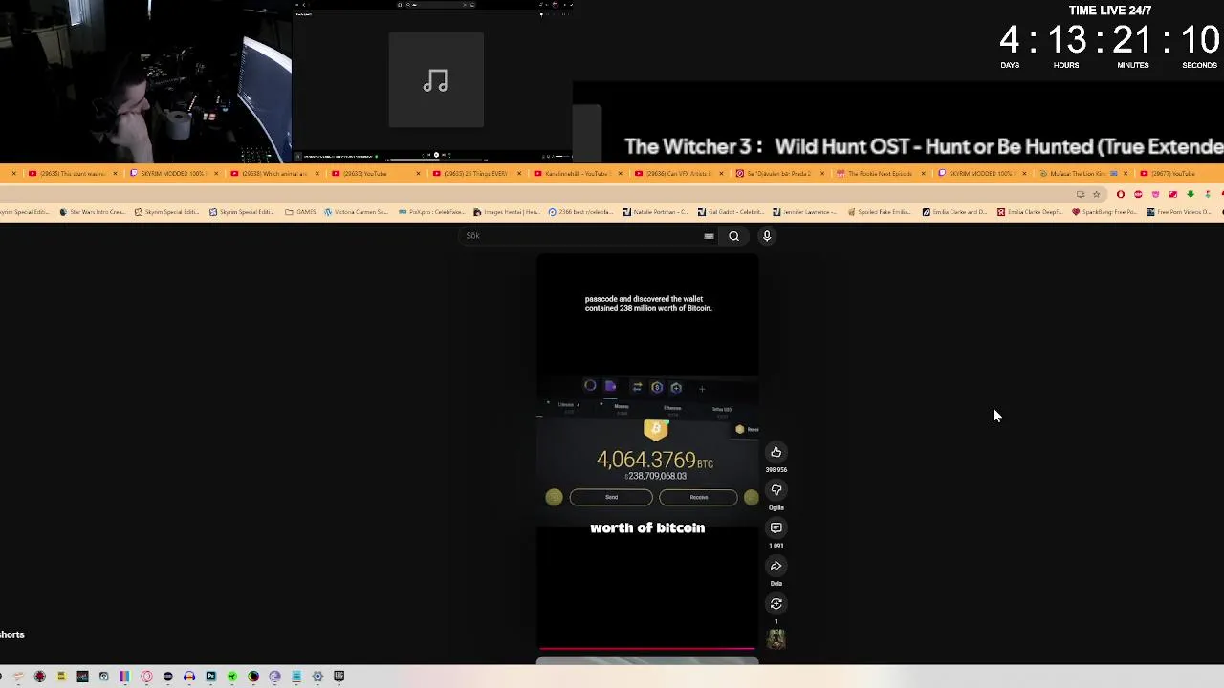Click the music note thumbnail in media player

pyautogui.click(x=436, y=80)
